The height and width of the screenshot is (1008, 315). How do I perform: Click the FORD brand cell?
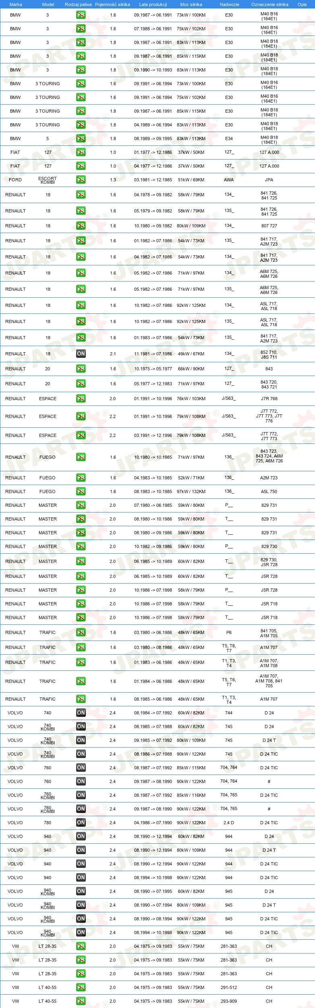[15, 180]
